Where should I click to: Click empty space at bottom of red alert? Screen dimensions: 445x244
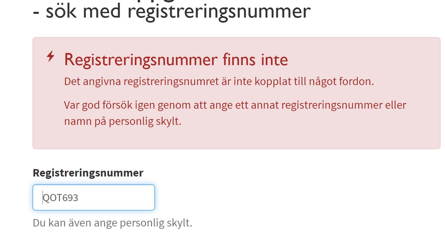tap(237, 139)
